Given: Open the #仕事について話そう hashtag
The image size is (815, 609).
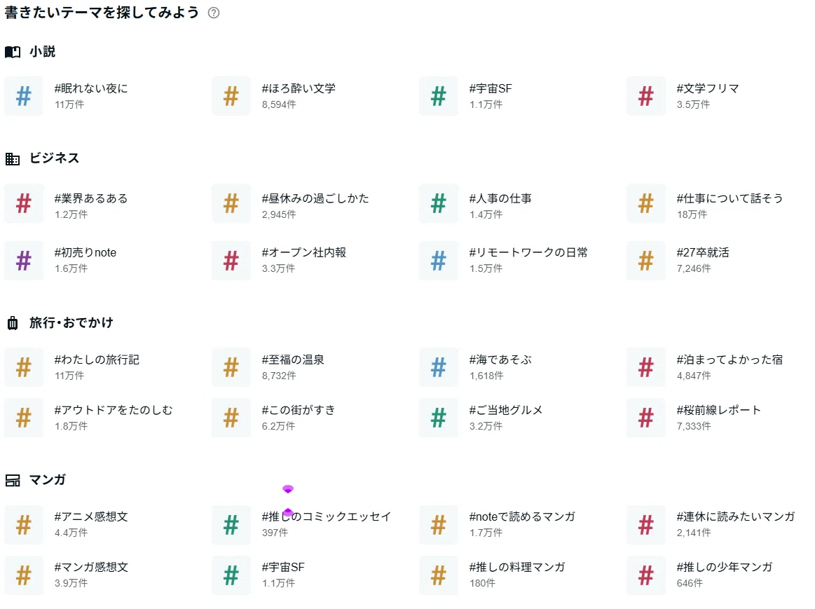Looking at the screenshot, I should 730,198.
